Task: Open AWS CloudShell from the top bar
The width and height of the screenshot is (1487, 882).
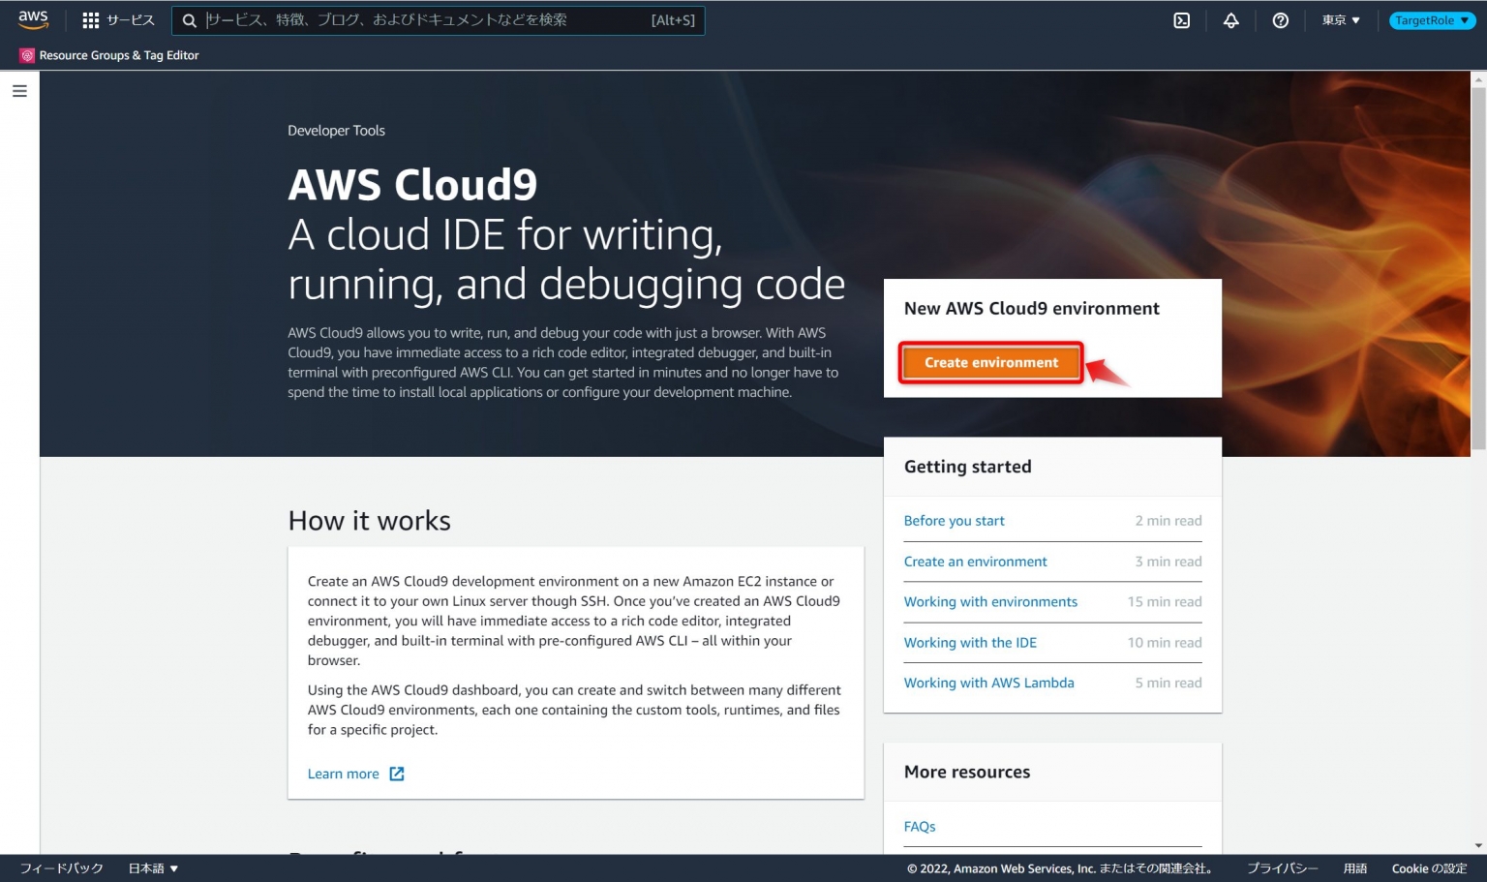Action: coord(1181,19)
